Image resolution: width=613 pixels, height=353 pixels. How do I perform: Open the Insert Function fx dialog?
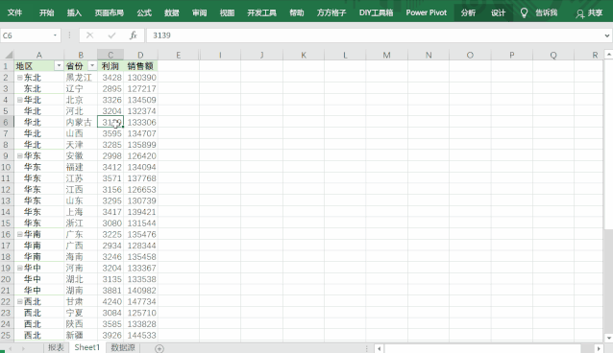point(134,35)
